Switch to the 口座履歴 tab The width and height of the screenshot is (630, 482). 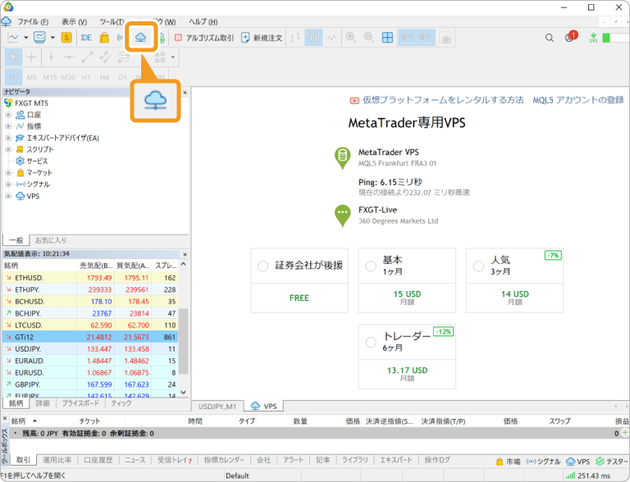click(x=98, y=461)
